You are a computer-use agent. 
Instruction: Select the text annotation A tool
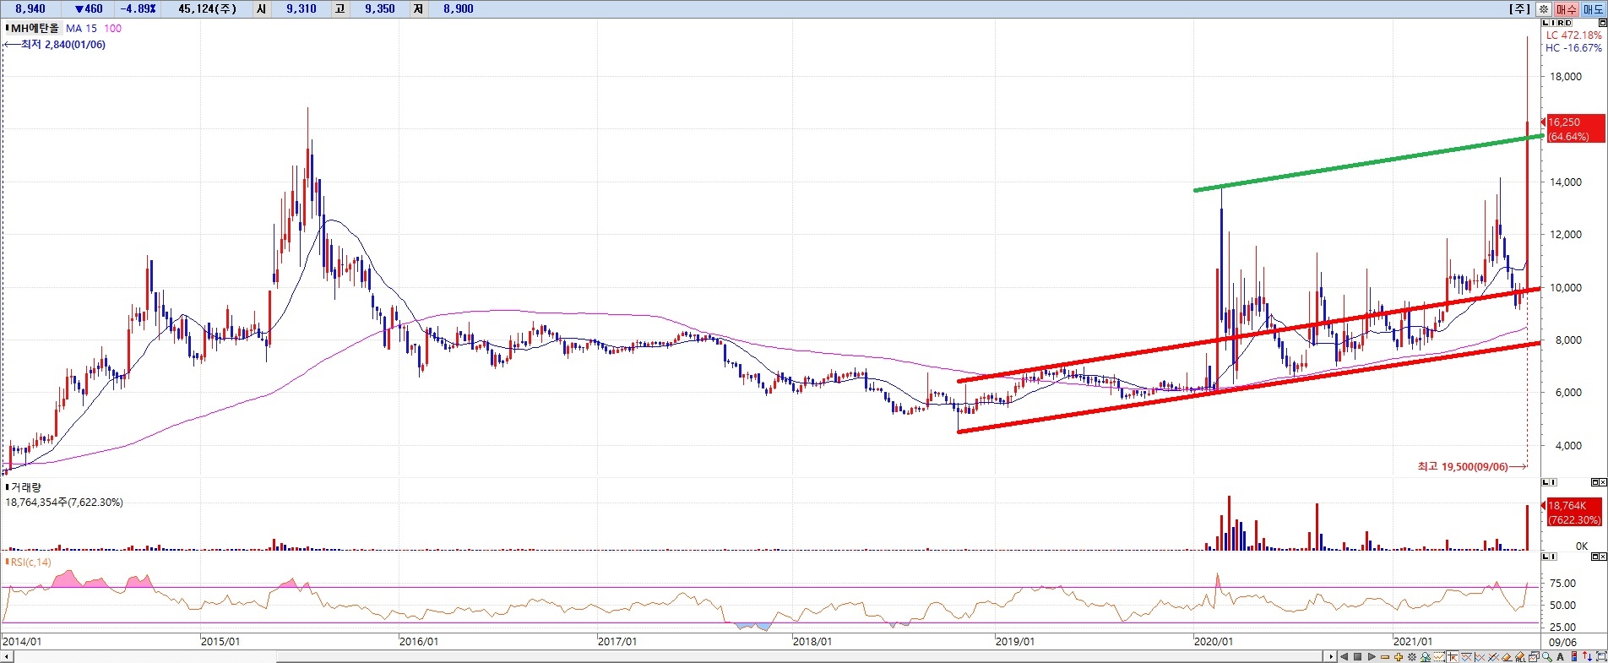tap(1560, 656)
